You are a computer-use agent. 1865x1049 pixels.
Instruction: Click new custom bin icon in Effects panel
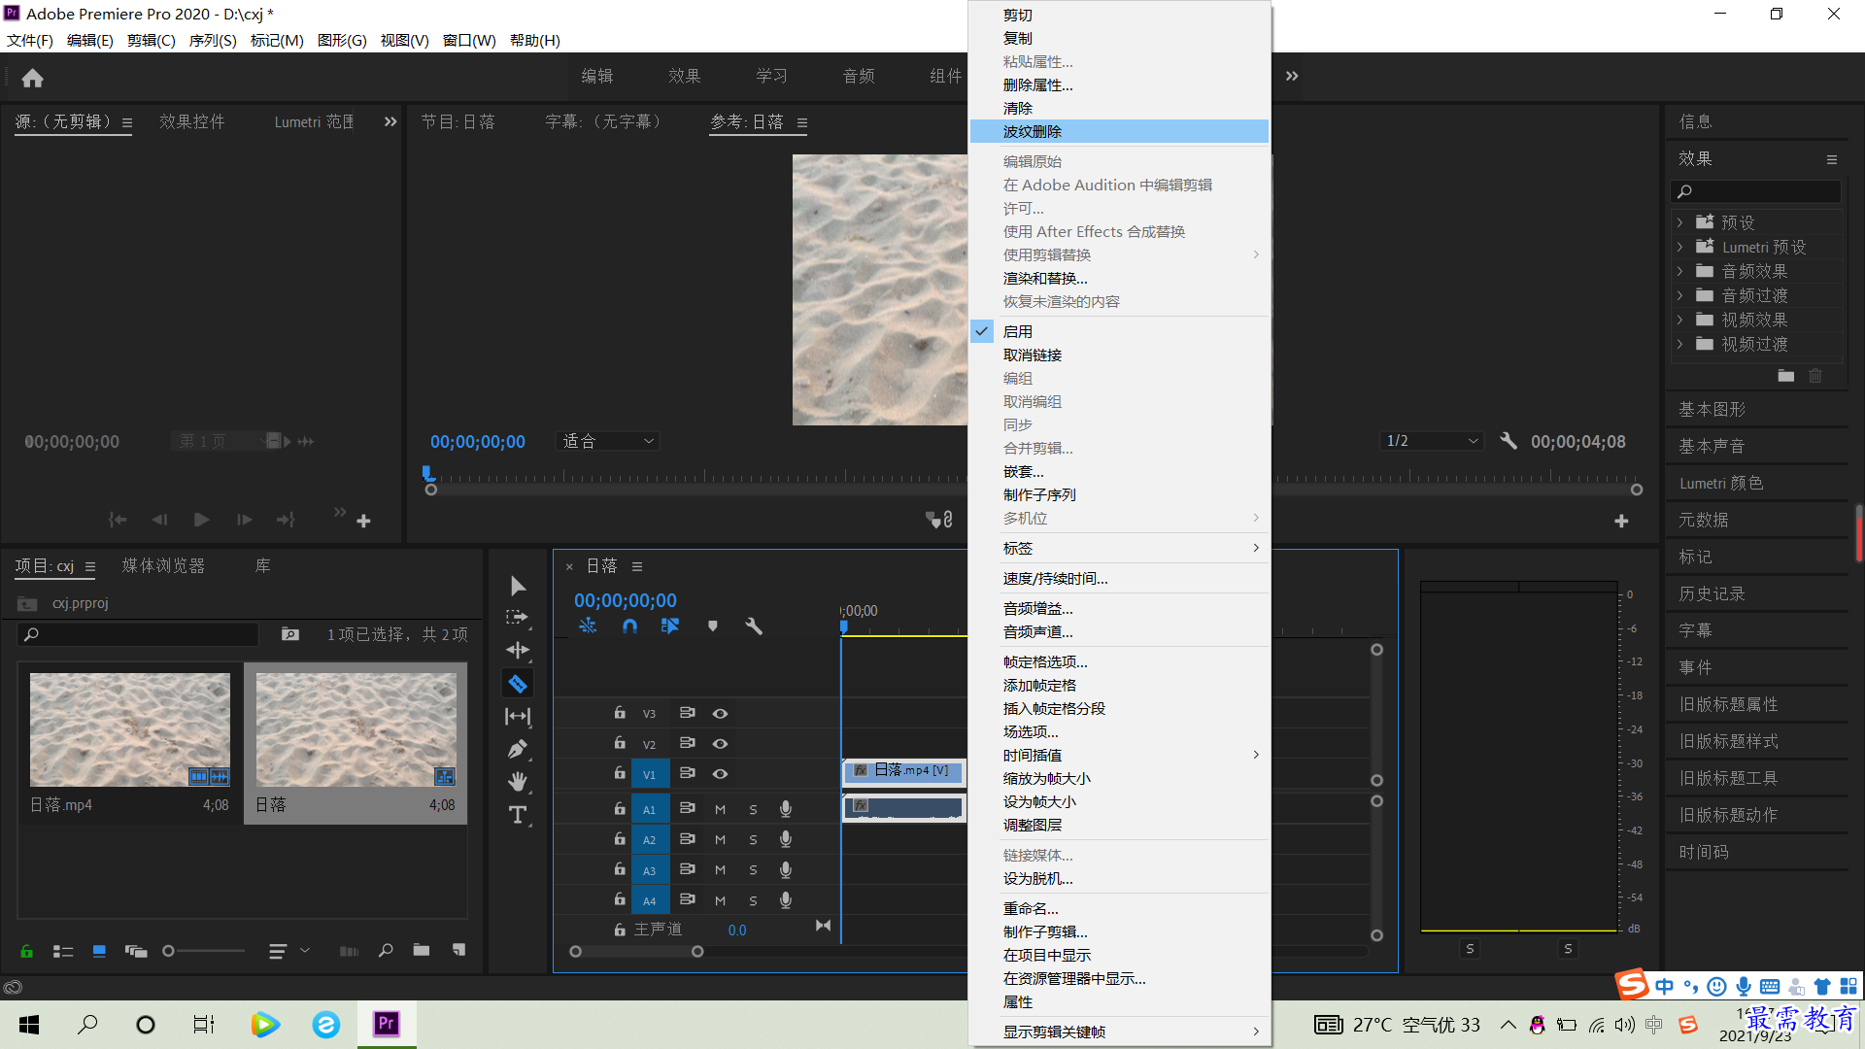(1786, 376)
